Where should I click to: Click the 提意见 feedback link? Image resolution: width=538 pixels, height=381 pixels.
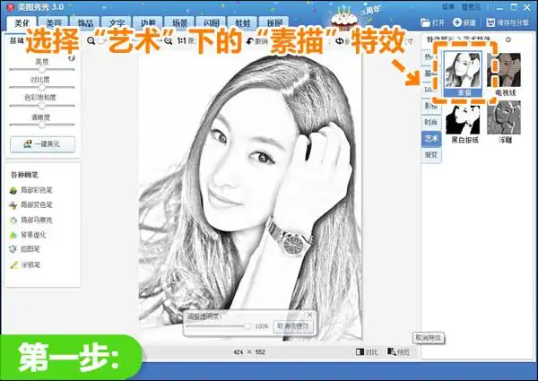click(471, 7)
